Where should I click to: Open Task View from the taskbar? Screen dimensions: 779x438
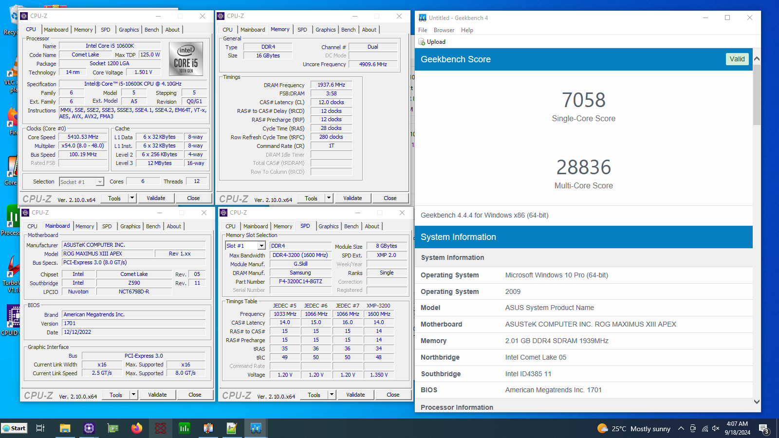pos(40,428)
